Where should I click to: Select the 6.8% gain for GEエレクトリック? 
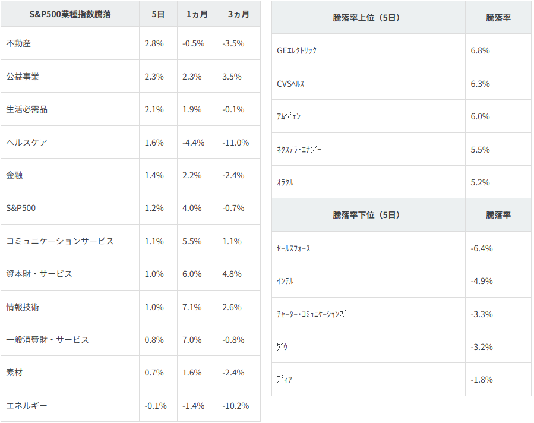click(x=480, y=51)
